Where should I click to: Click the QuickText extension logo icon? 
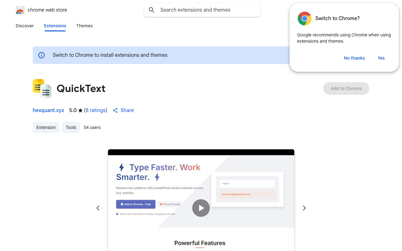(42, 88)
